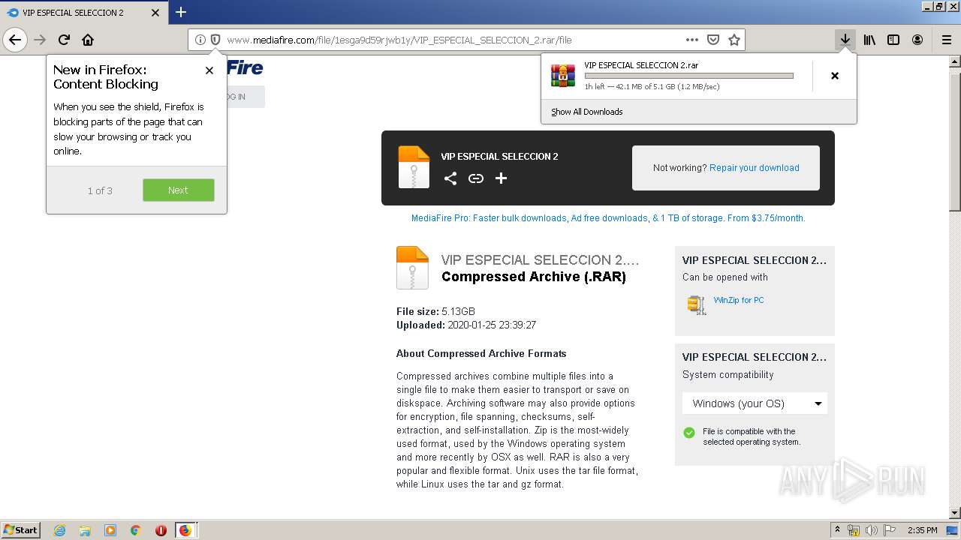Image resolution: width=961 pixels, height=540 pixels.
Task: Save page to Pocket
Action: tap(713, 40)
